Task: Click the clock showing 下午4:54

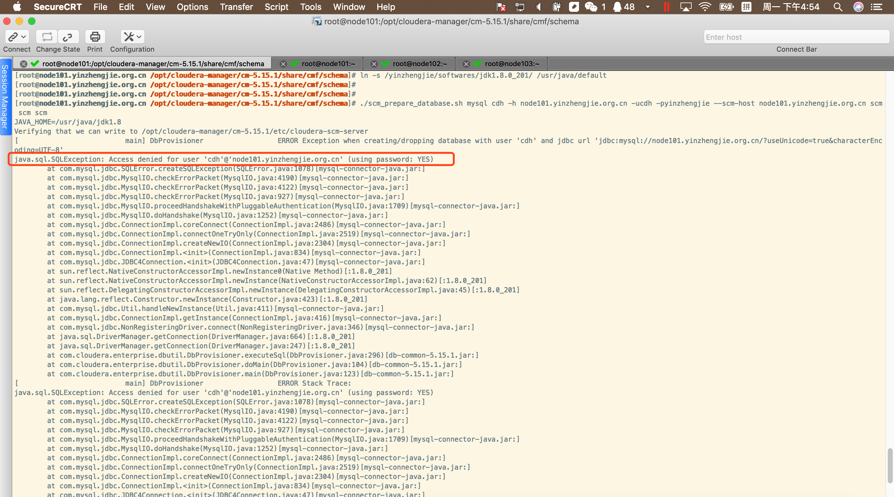Action: 791,7
